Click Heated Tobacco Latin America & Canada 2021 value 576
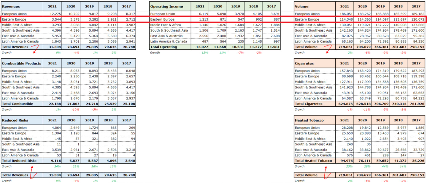Viewport: 427px width, 184px height. click(349, 155)
